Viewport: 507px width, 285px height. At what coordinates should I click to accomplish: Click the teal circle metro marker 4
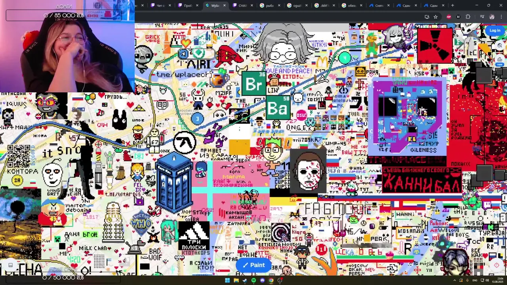(345, 58)
